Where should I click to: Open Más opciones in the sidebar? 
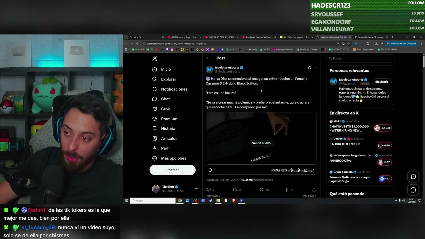click(x=169, y=158)
